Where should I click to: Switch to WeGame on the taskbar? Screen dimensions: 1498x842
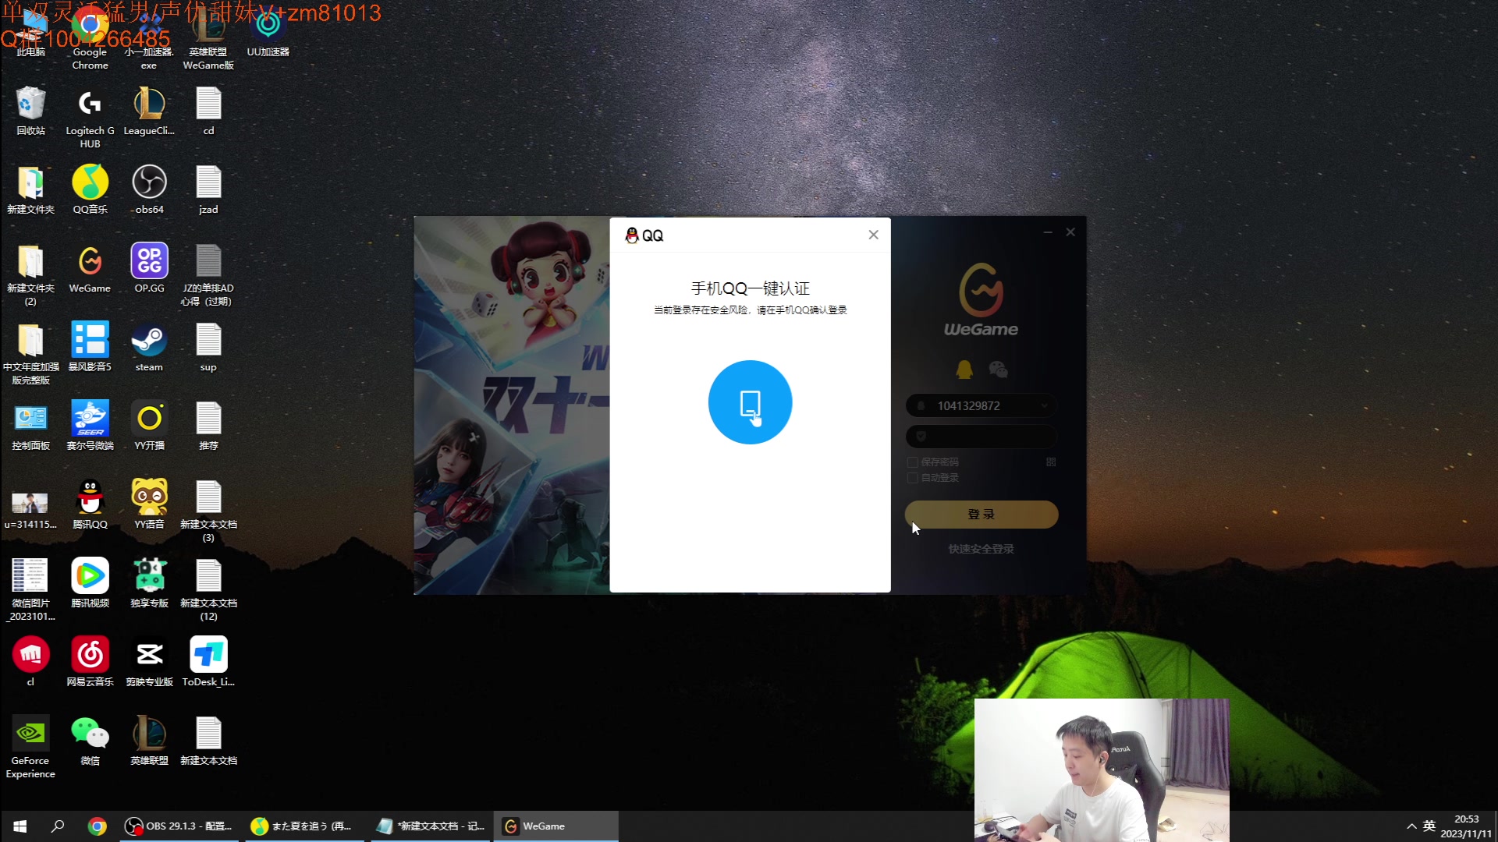click(x=556, y=826)
